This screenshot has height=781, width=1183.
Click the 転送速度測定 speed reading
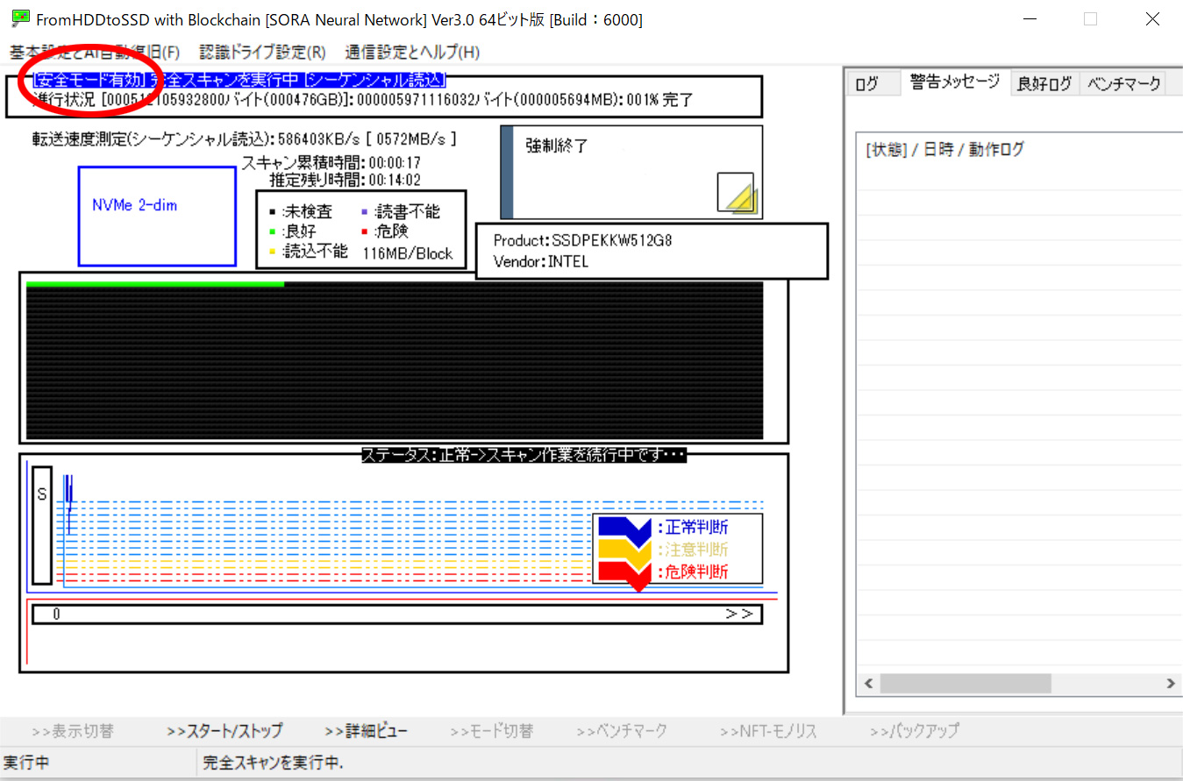click(x=244, y=139)
